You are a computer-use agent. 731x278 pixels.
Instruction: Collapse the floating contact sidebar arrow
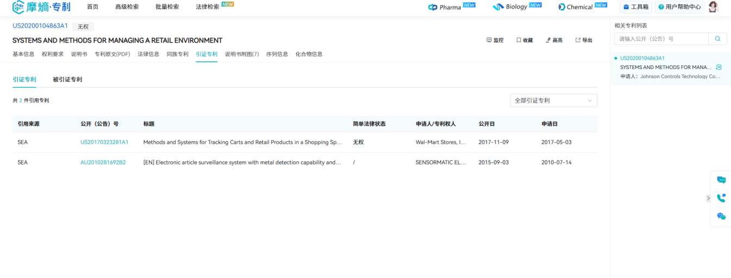(x=708, y=198)
